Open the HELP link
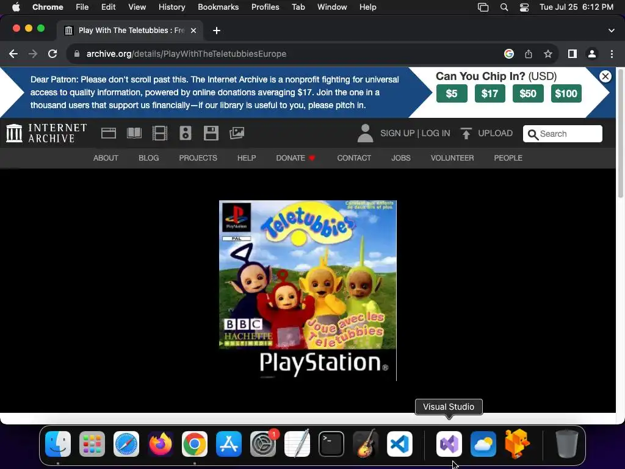 click(247, 158)
